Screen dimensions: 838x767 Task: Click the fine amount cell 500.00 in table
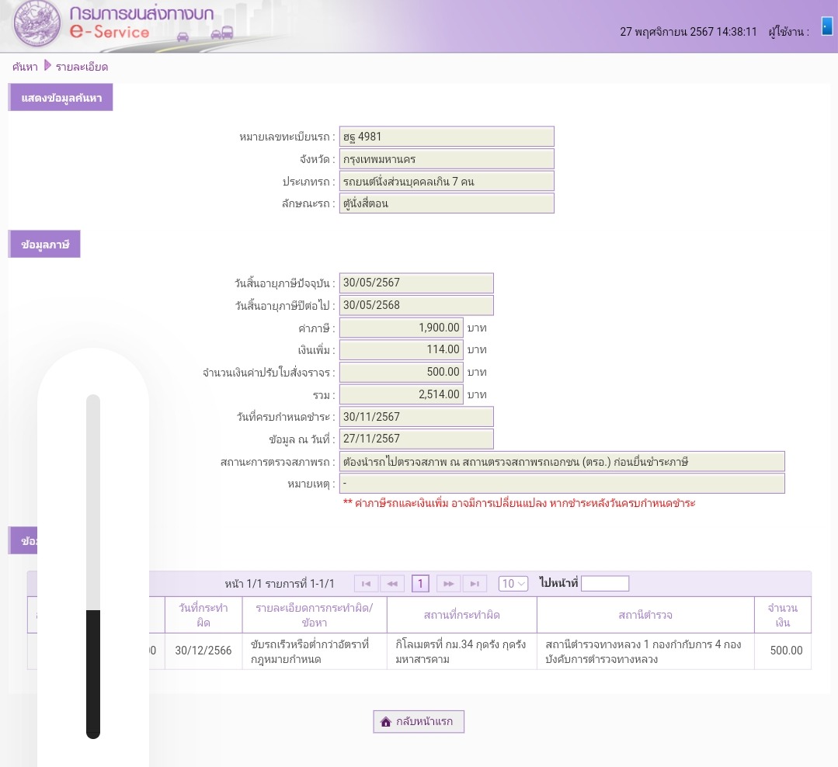(783, 651)
